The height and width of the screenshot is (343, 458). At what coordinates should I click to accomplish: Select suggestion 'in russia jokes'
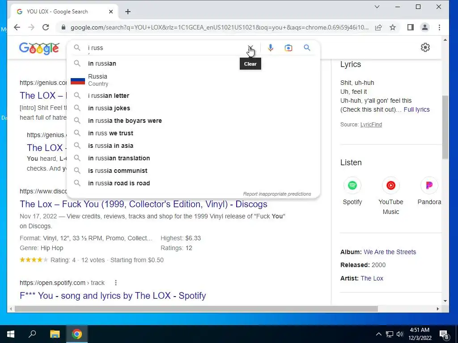[193, 108]
